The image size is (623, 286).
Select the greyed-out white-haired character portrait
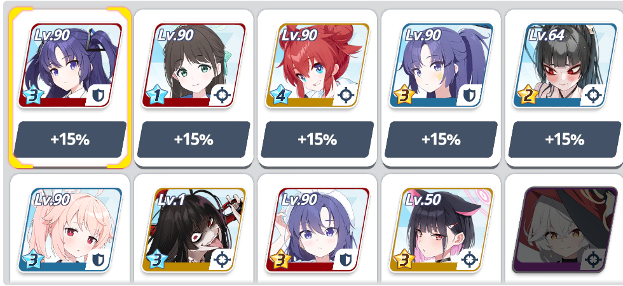point(565,230)
